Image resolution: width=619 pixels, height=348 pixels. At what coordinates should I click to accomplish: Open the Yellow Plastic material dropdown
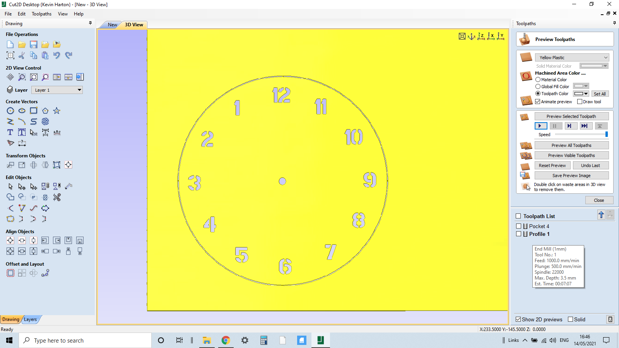click(572, 57)
